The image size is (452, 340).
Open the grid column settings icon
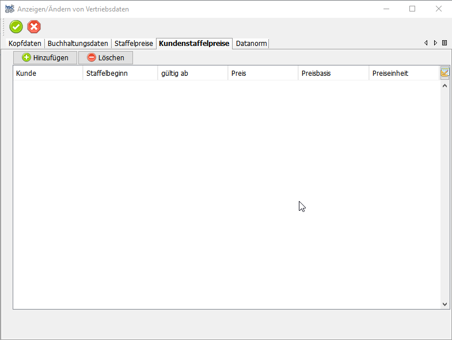(x=445, y=72)
